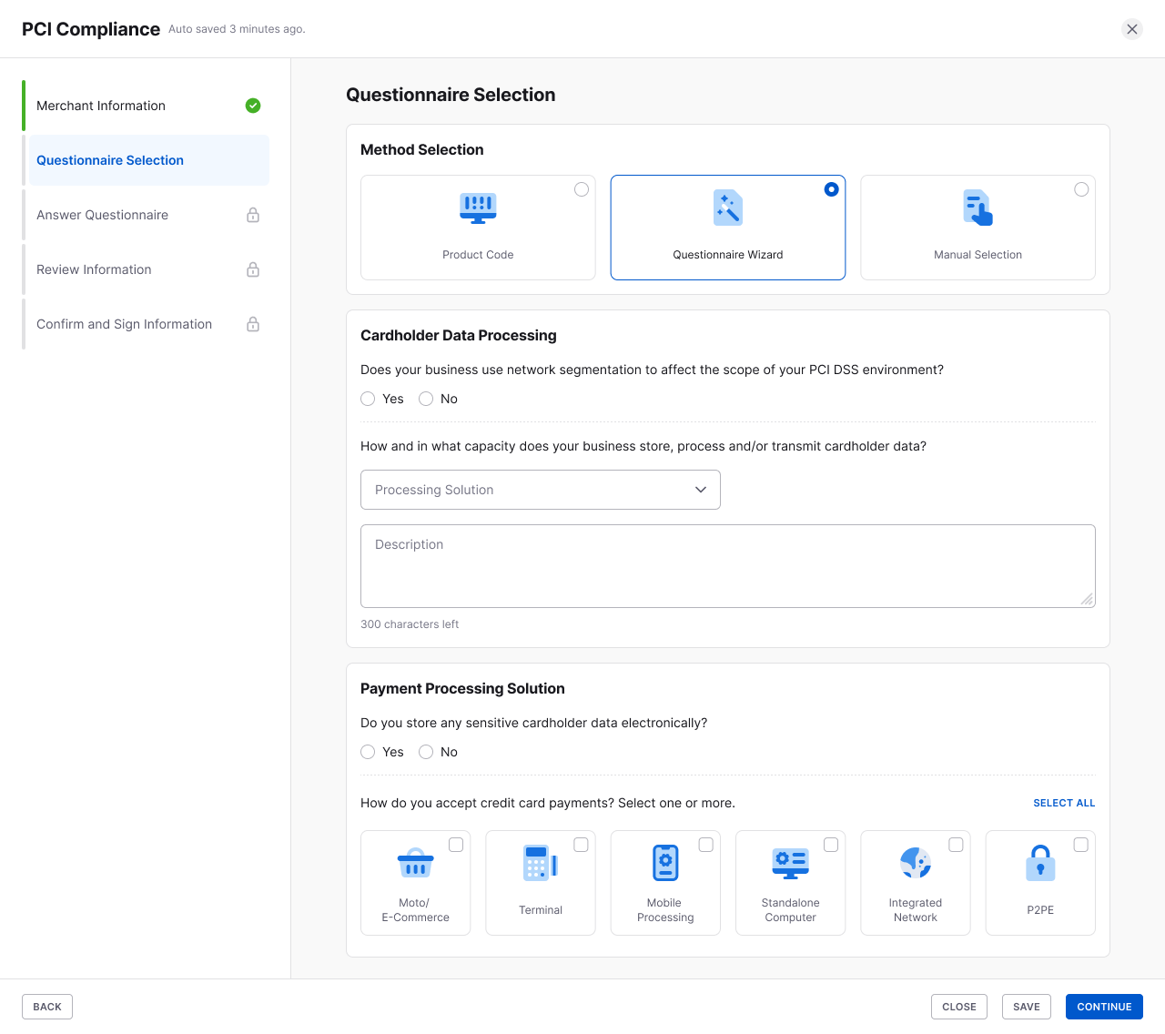Click the Standalone Computer monitor icon
Screen dimensions: 1165x1034
(x=791, y=863)
